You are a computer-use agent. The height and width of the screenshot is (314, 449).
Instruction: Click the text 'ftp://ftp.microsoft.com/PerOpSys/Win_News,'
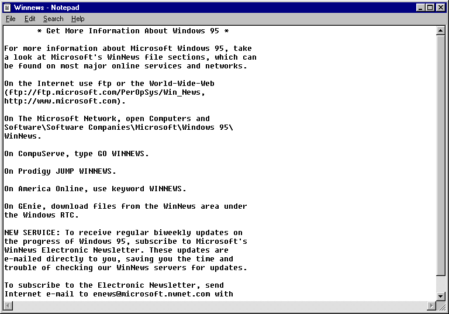click(107, 92)
